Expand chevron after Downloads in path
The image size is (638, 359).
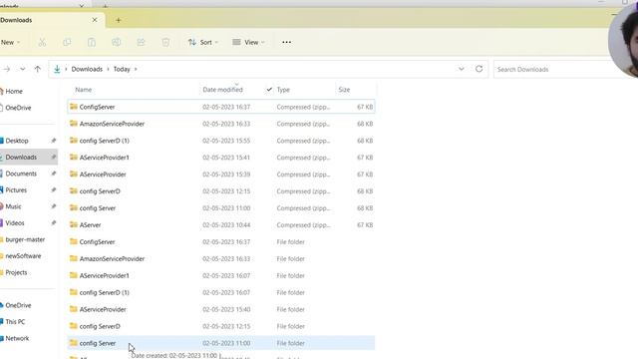pyautogui.click(x=109, y=69)
